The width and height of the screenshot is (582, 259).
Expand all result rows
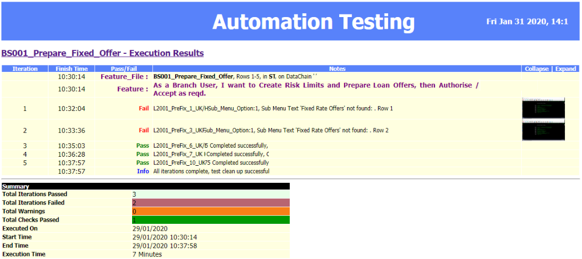pyautogui.click(x=565, y=69)
